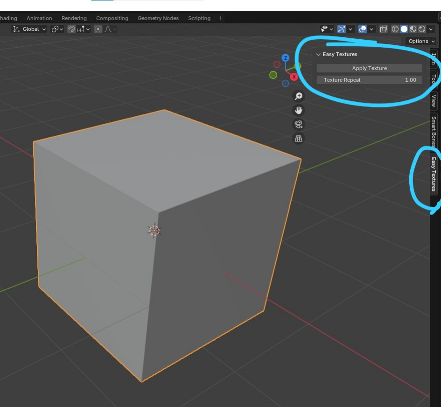Click the zoom magnifier in the navigation gizmo
Image resolution: width=441 pixels, height=407 pixels.
(x=298, y=96)
